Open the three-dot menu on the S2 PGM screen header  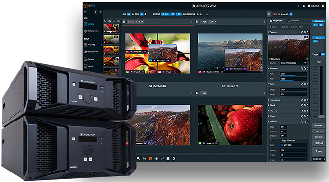click(264, 22)
